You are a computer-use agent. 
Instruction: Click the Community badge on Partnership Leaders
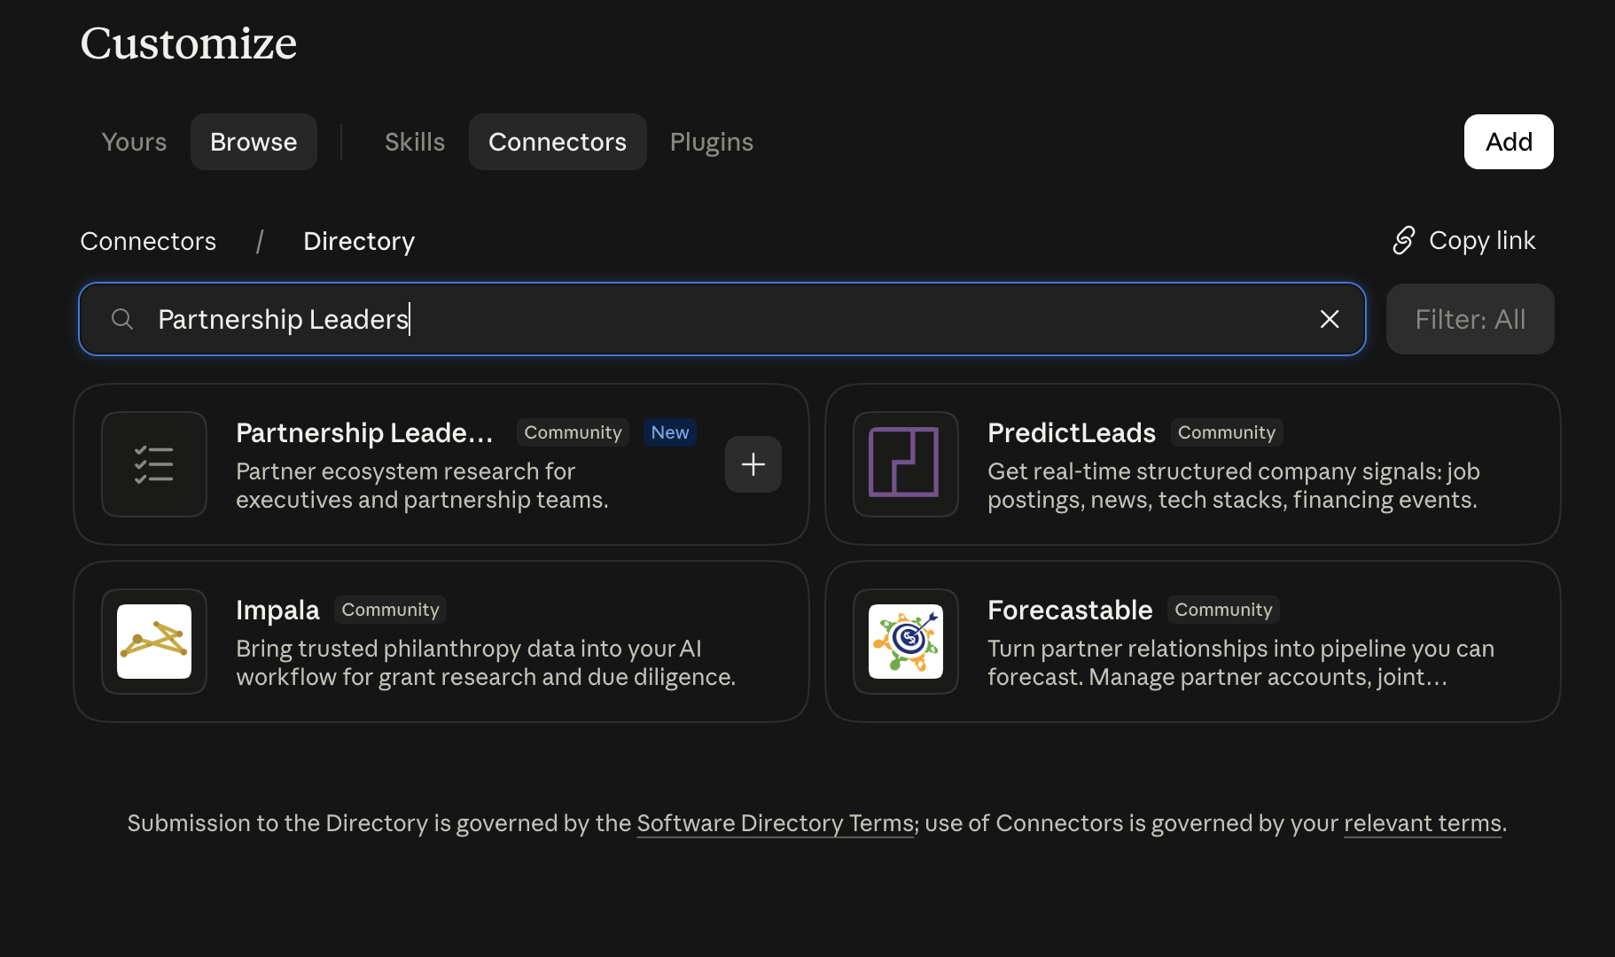(x=573, y=432)
